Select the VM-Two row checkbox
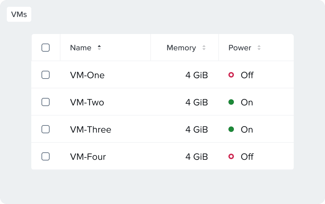The width and height of the screenshot is (325, 204). pos(46,102)
